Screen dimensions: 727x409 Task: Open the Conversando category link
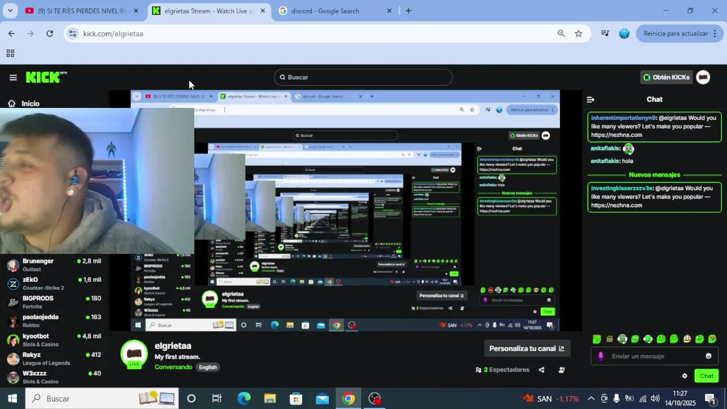click(173, 368)
